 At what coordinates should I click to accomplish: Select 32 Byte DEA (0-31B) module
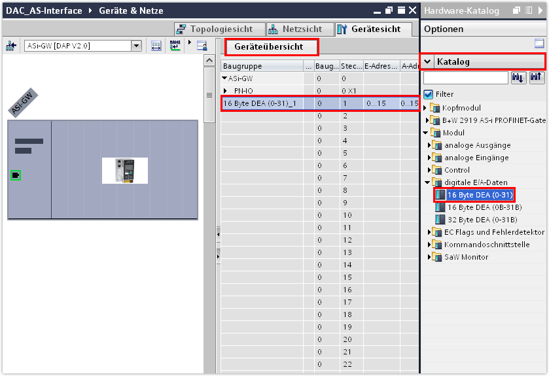coord(482,220)
